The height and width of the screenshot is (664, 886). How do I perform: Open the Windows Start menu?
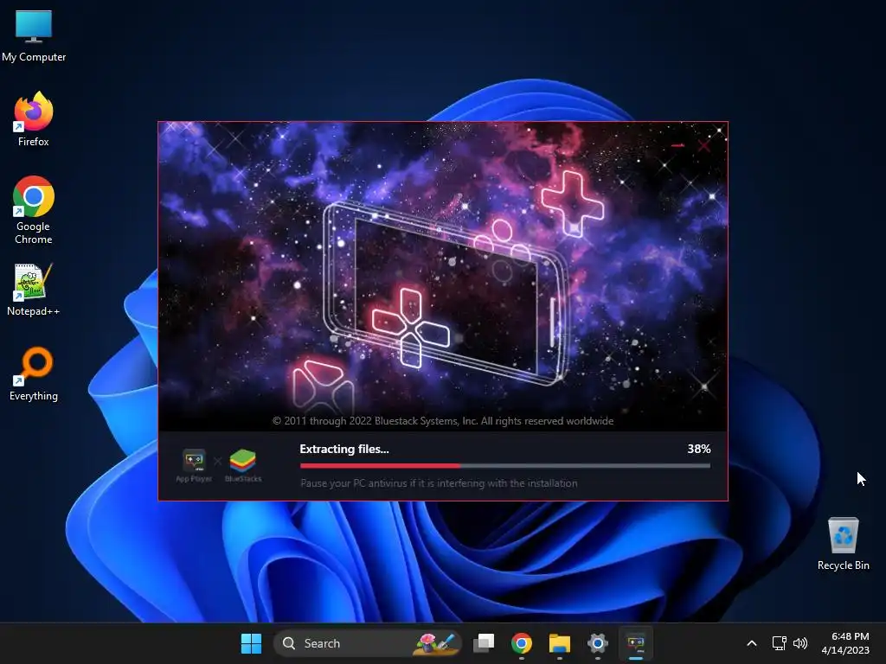pyautogui.click(x=251, y=643)
